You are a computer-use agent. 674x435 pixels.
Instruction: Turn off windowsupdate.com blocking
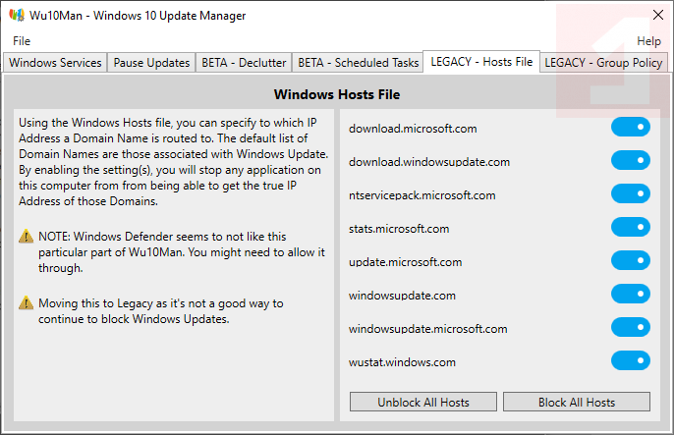(x=631, y=295)
